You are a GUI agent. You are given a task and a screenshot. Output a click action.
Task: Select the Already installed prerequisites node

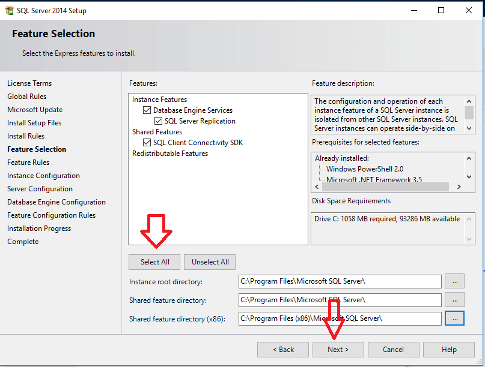tap(342, 158)
